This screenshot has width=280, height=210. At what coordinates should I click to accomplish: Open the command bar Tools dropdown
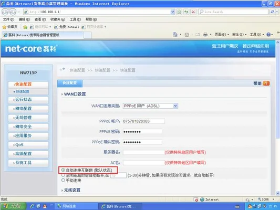[x=256, y=35]
